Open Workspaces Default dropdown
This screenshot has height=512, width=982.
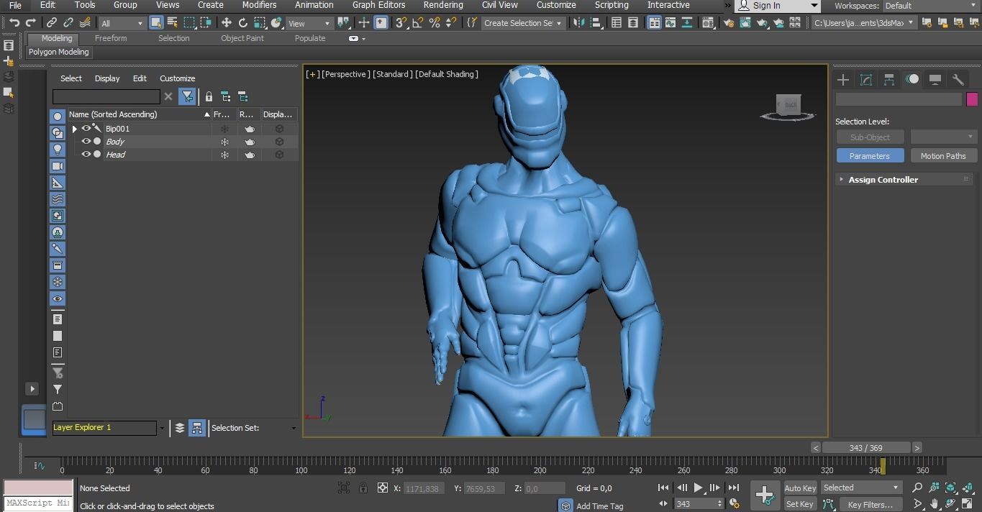pyautogui.click(x=929, y=6)
